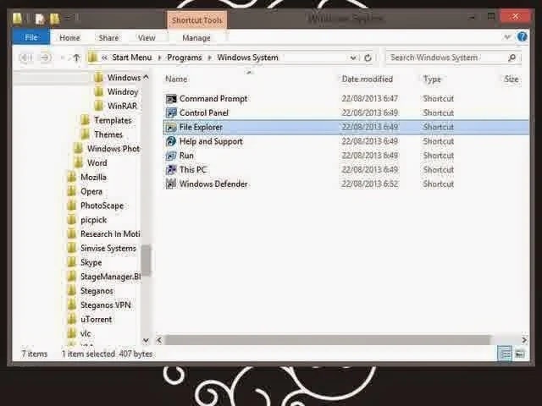This screenshot has width=542, height=406.
Task: Expand the ribbon with the chevron
Action: pos(507,37)
